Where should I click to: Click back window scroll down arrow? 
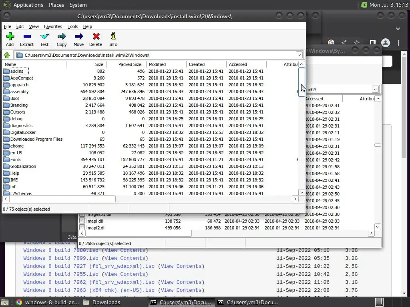(378, 227)
